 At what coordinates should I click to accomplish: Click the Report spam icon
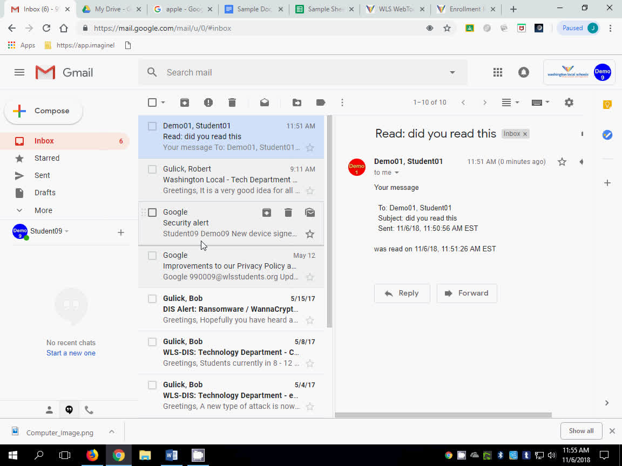(x=208, y=102)
